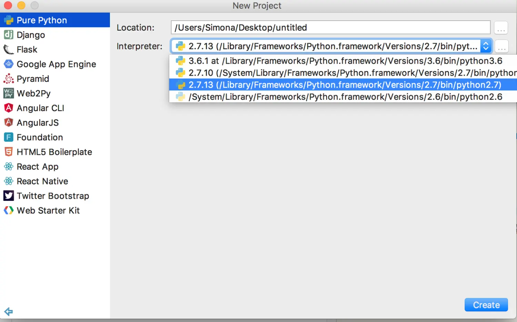The width and height of the screenshot is (517, 322).
Task: Click the Flask icon in the sidebar
Action: (x=9, y=50)
